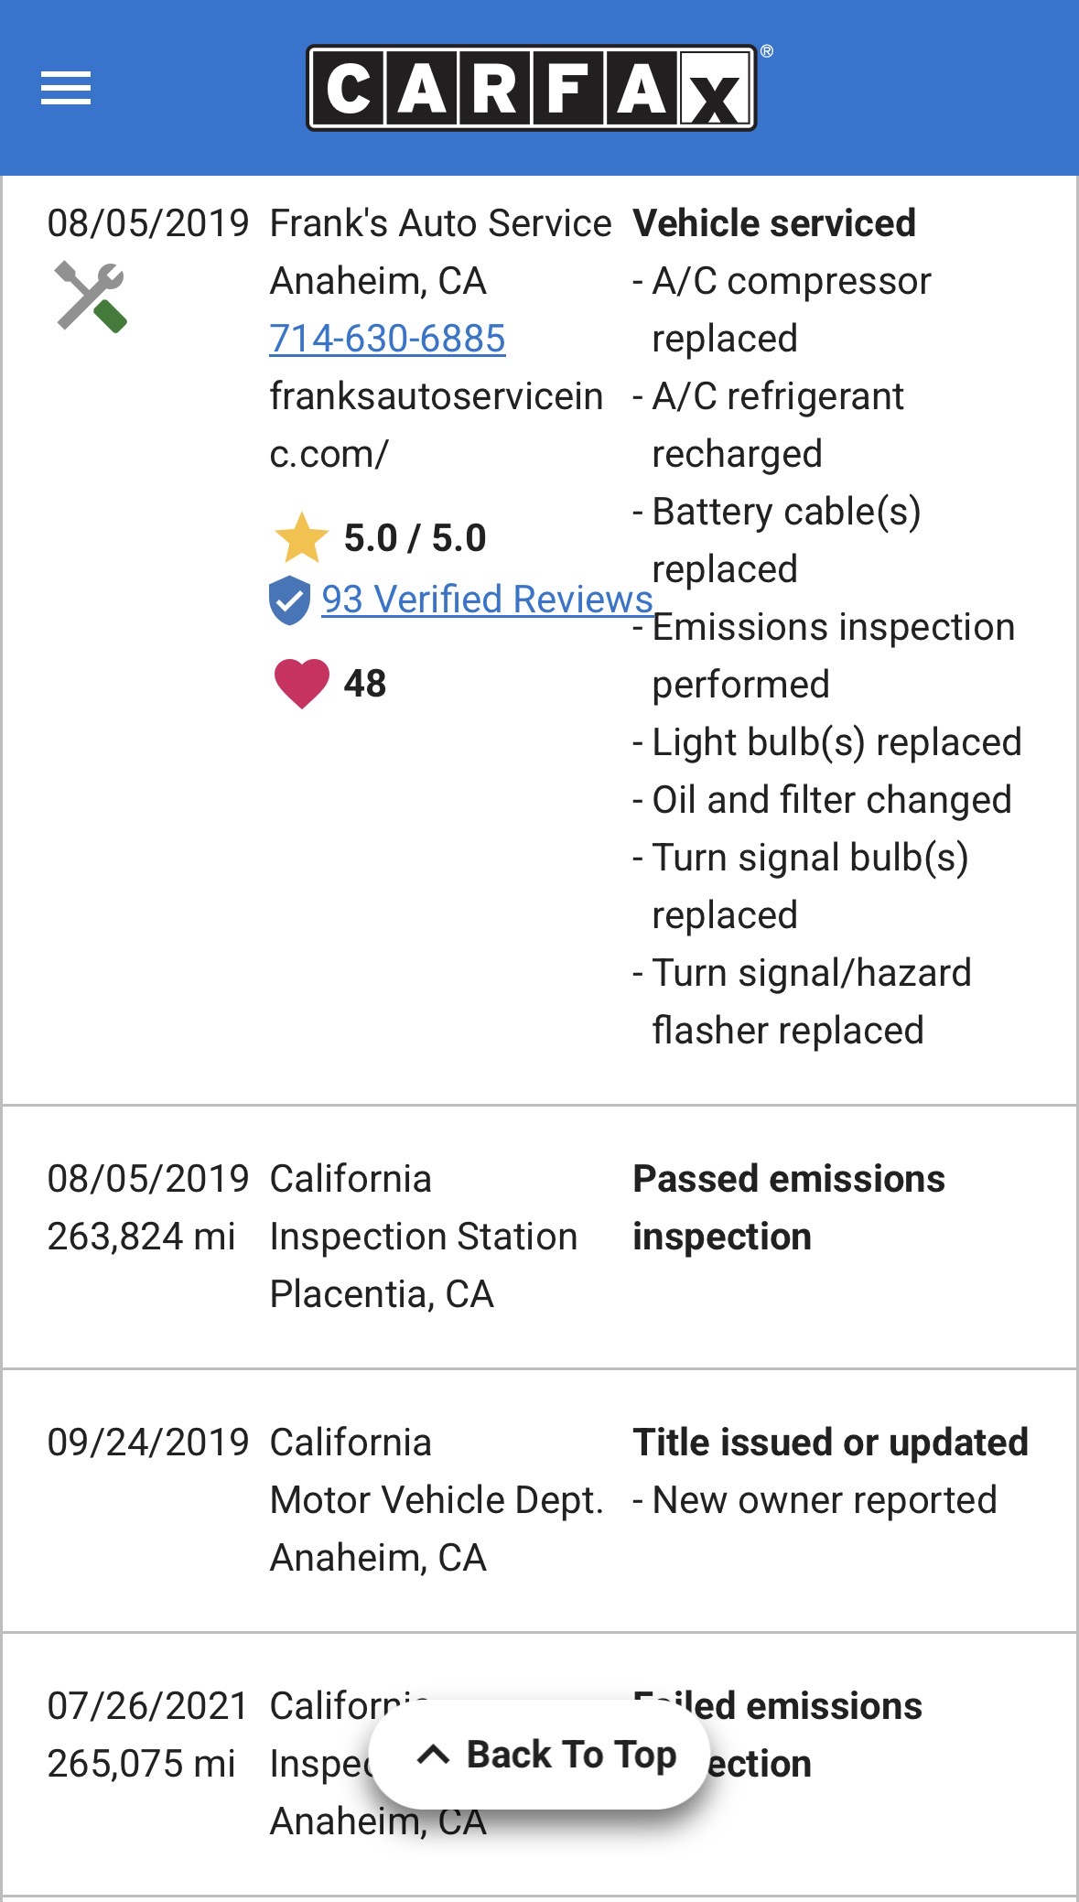
Task: Click the wrench and screwdriver service icon
Action: point(91,297)
